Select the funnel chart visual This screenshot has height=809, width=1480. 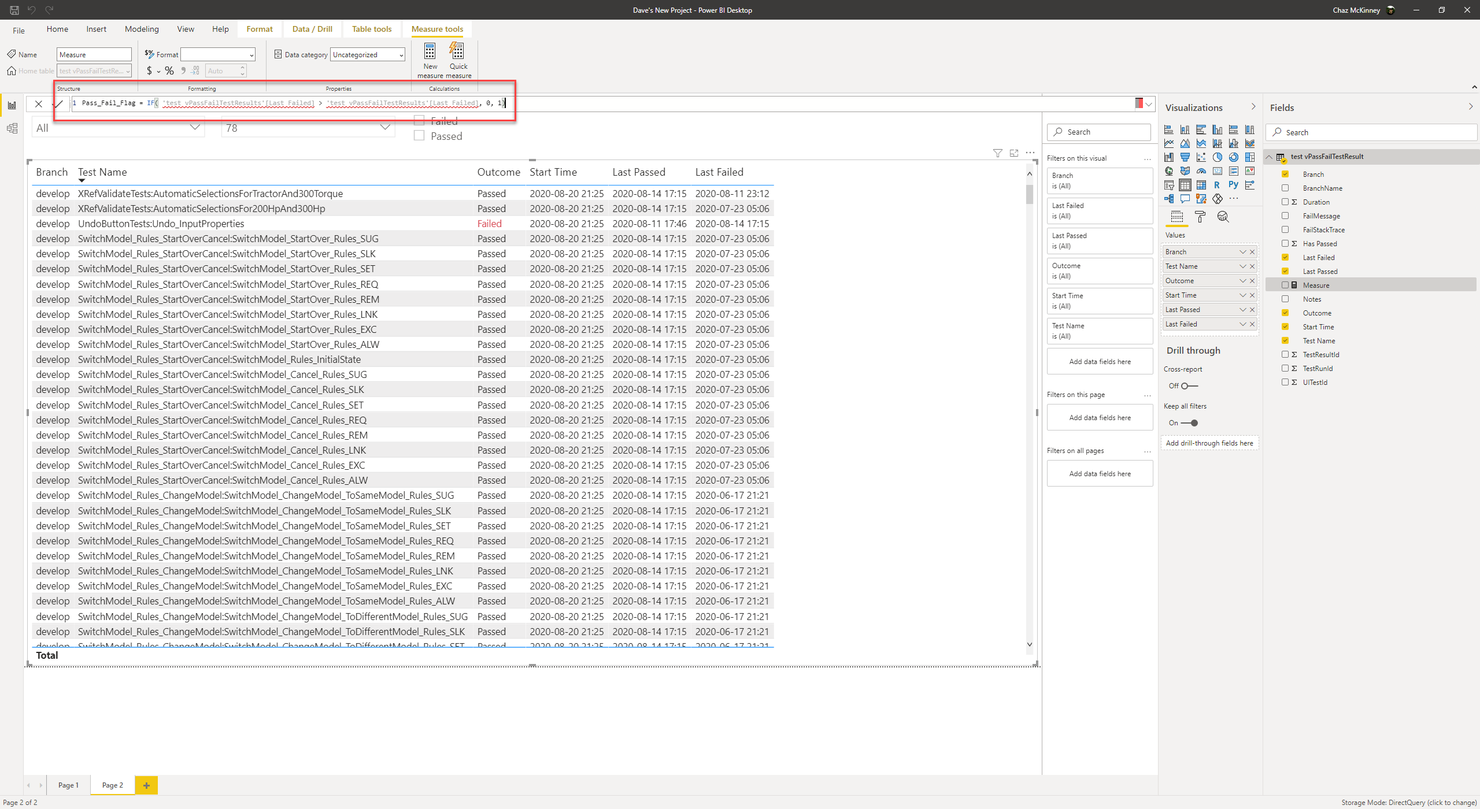pyautogui.click(x=1185, y=157)
